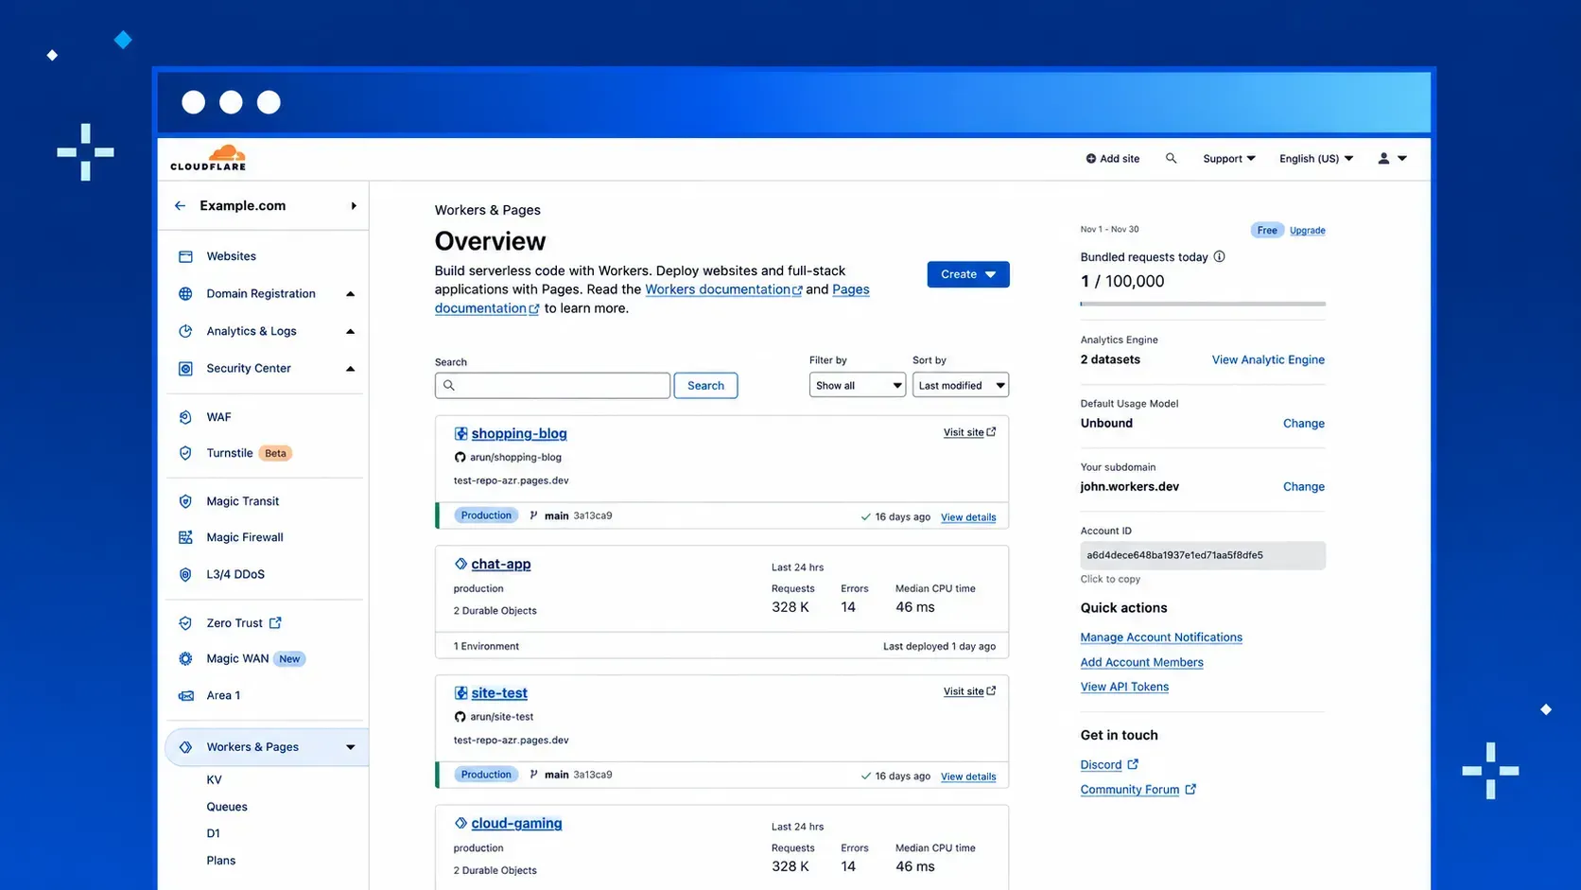The height and width of the screenshot is (890, 1581).
Task: Open Manage Account Notifications
Action: pos(1161,637)
